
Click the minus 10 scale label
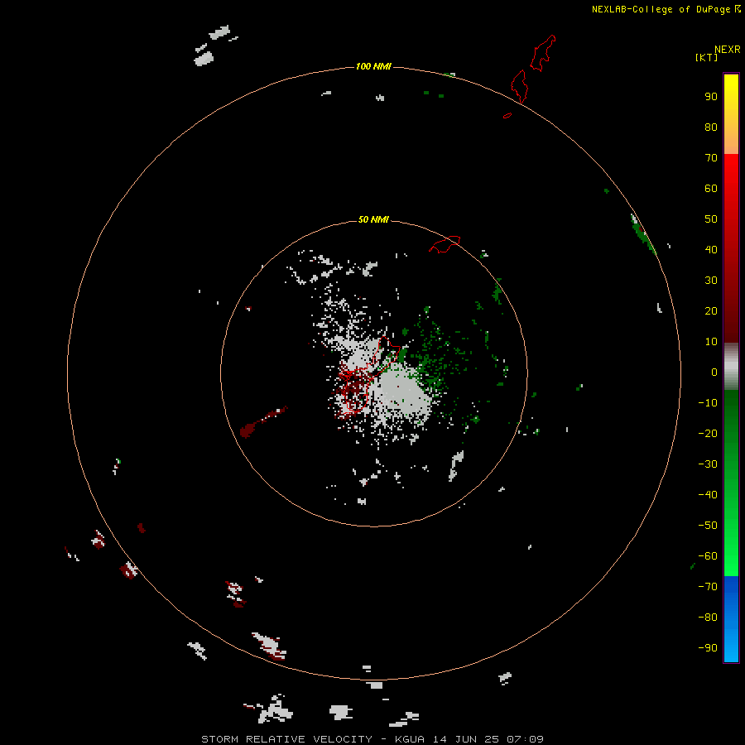(x=708, y=403)
